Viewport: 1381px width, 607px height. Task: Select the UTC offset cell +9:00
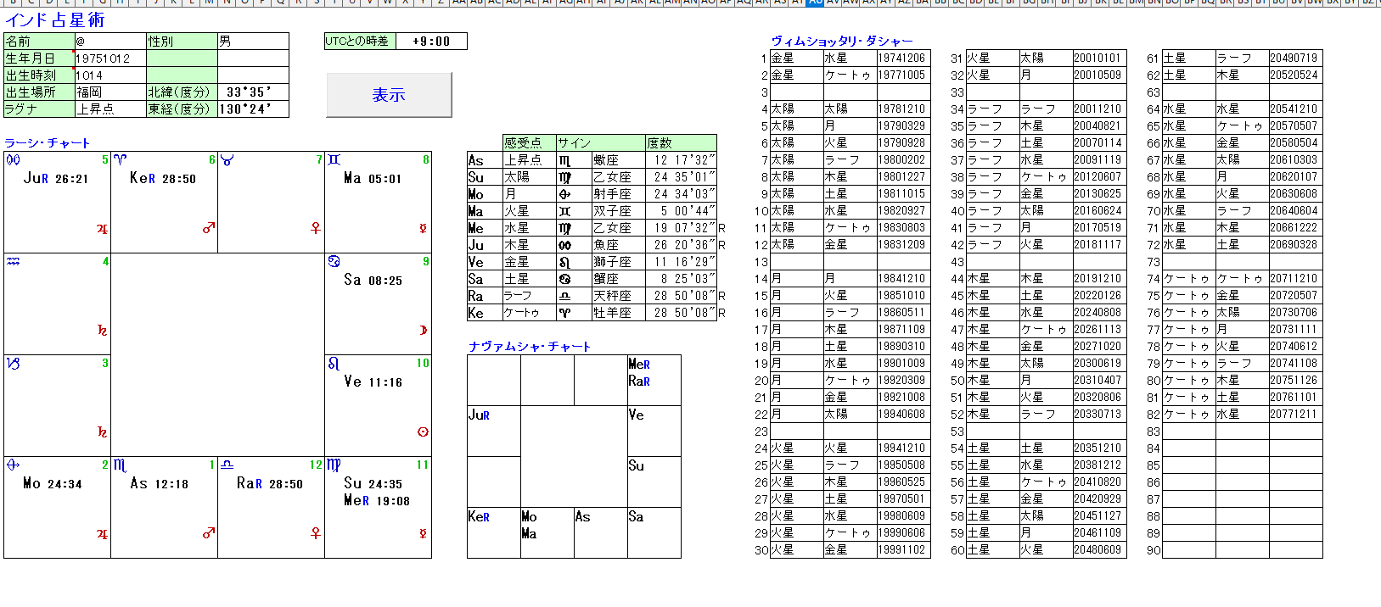[x=431, y=42]
